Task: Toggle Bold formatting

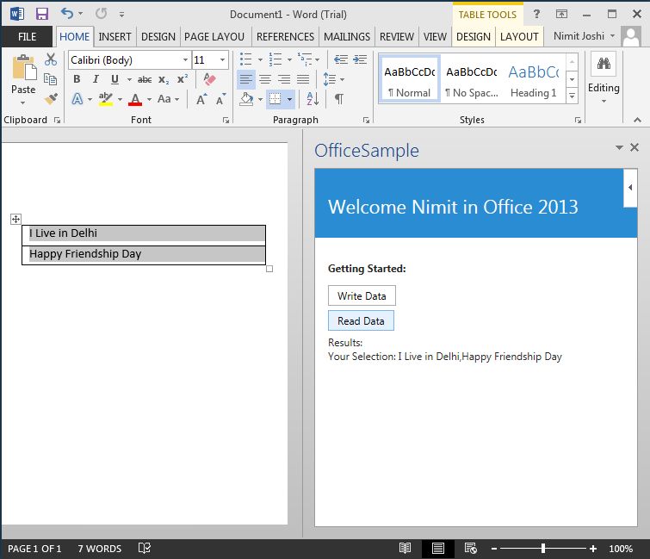Action: tap(77, 79)
